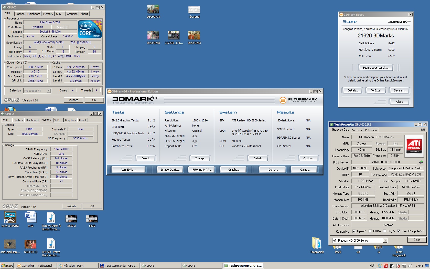430x269 pixels.
Task: Click the Intel Core i5 logo in CPU-Z
Action: (90, 29)
